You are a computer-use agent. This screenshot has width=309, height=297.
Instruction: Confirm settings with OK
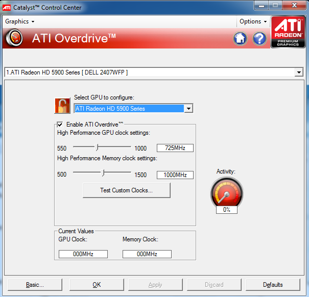tap(97, 285)
